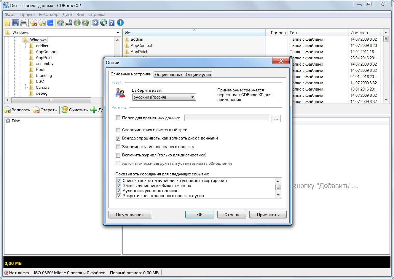The width and height of the screenshot is (394, 279).
Task: Click the browse button for temp folder
Action: (x=276, y=118)
